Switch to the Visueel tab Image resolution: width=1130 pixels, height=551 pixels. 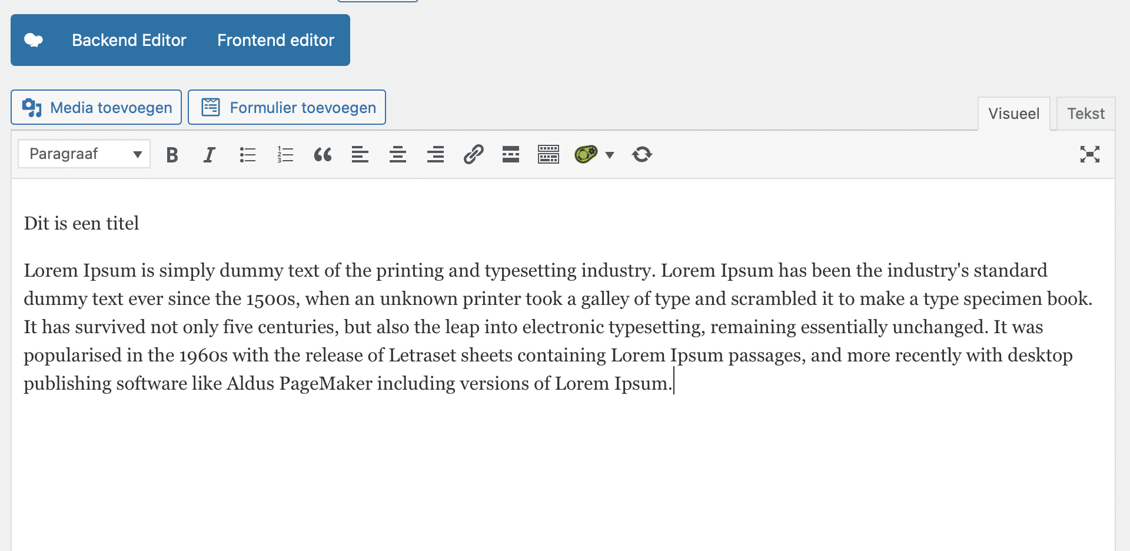pyautogui.click(x=1013, y=114)
